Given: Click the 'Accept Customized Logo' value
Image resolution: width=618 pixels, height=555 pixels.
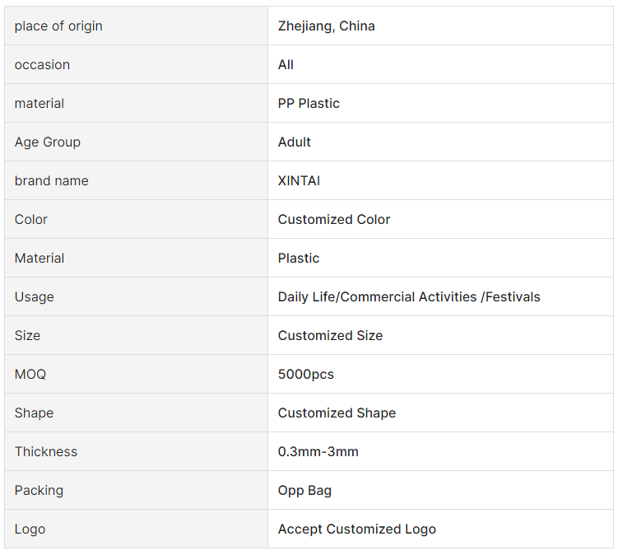Looking at the screenshot, I should [x=356, y=529].
